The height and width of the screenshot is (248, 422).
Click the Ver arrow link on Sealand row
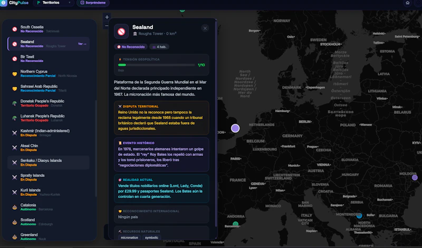click(x=82, y=44)
